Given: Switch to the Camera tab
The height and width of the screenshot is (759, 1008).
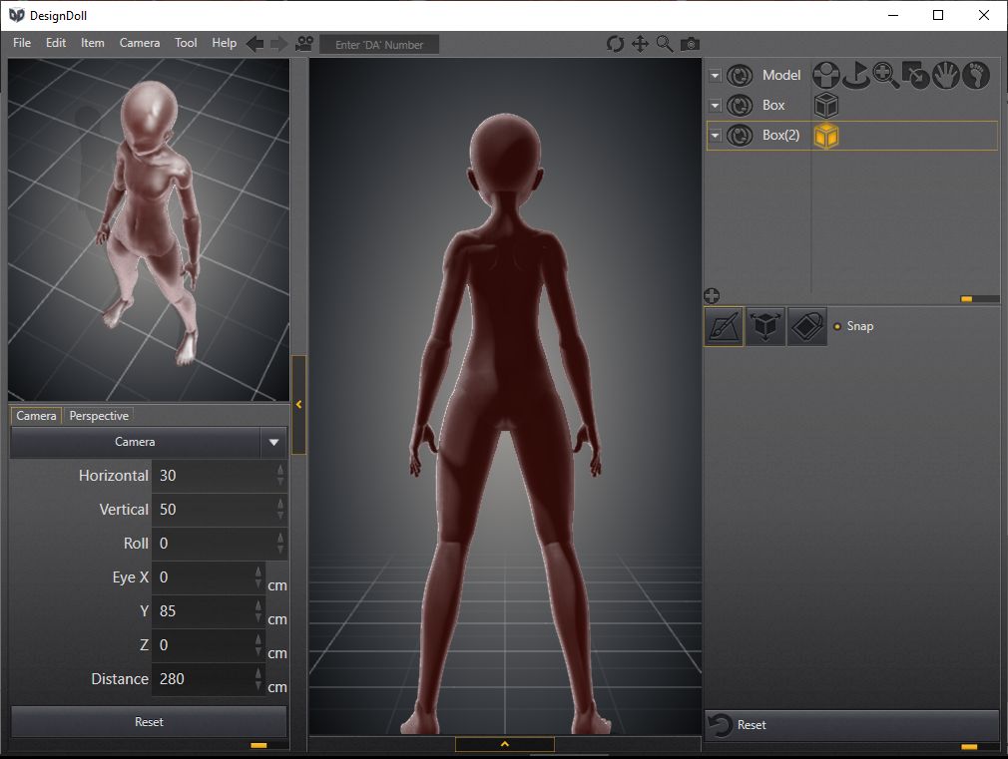Looking at the screenshot, I should click(36, 416).
